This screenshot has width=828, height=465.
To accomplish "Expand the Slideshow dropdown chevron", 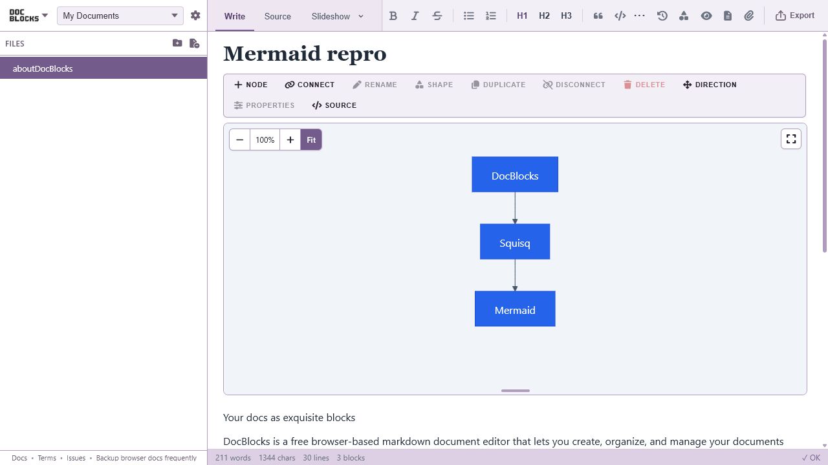I will click(x=361, y=16).
